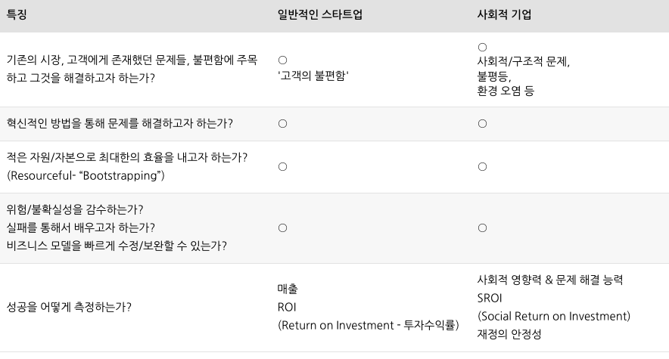Image resolution: width=669 pixels, height=359 pixels.
Task: Click startup circle in Bootstrapping row
Action: (282, 166)
